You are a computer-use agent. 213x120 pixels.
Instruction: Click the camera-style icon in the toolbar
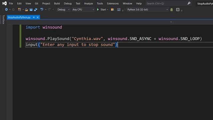[x=119, y=10]
